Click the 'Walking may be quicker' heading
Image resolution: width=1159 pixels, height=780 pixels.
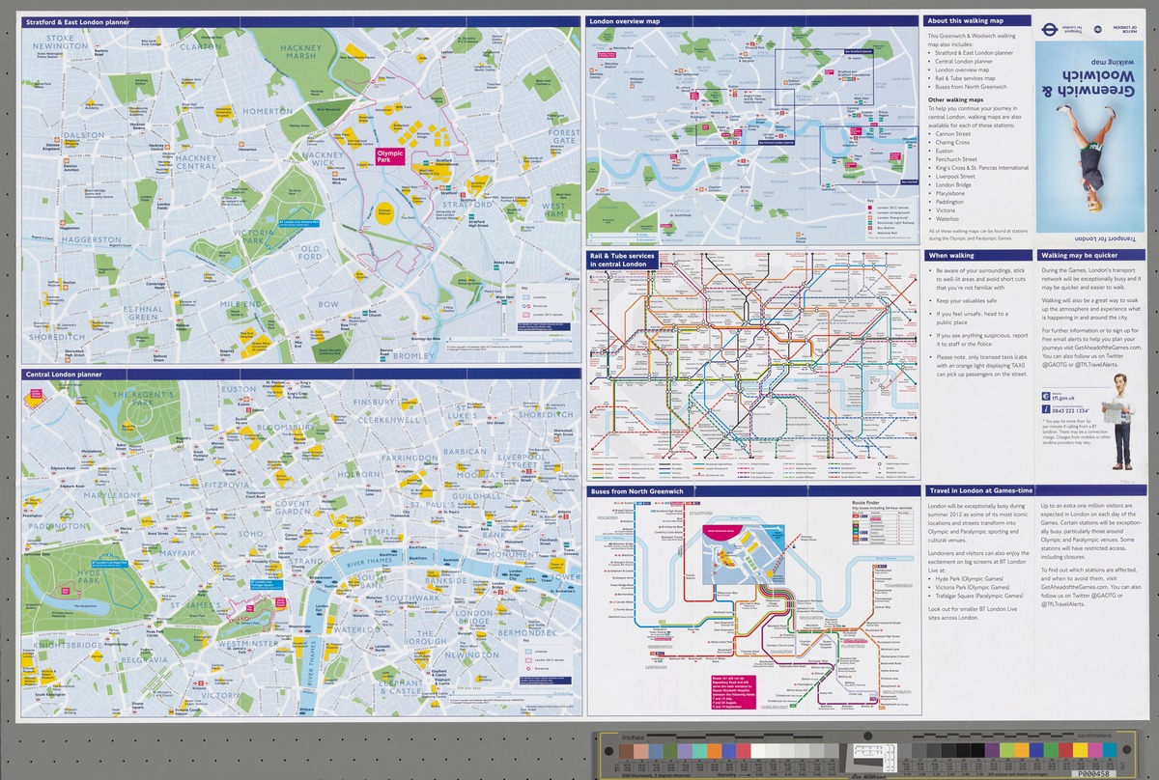[x=1079, y=256]
